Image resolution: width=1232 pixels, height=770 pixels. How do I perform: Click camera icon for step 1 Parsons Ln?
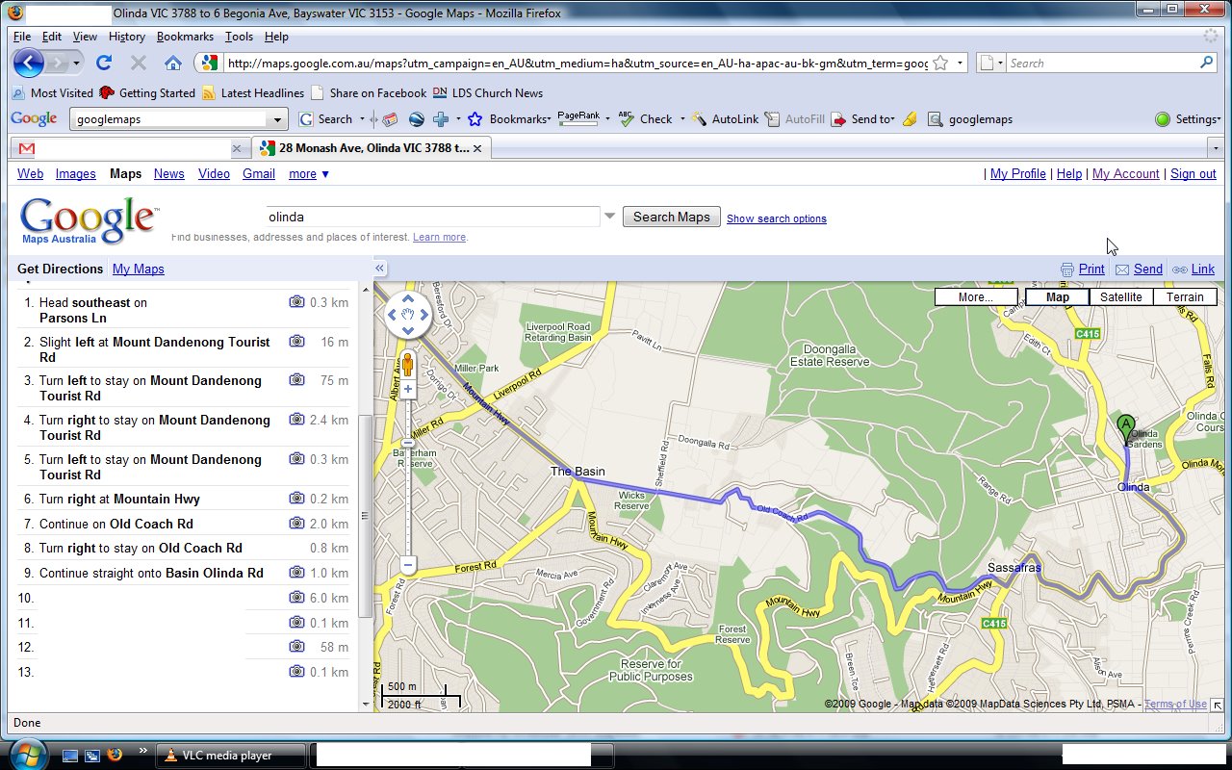297,302
